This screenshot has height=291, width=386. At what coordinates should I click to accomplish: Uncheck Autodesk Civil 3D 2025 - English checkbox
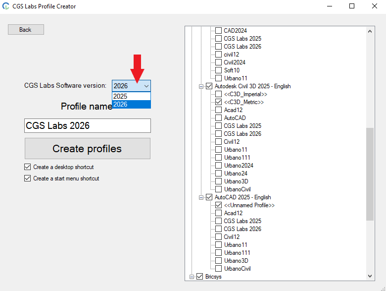click(209, 86)
